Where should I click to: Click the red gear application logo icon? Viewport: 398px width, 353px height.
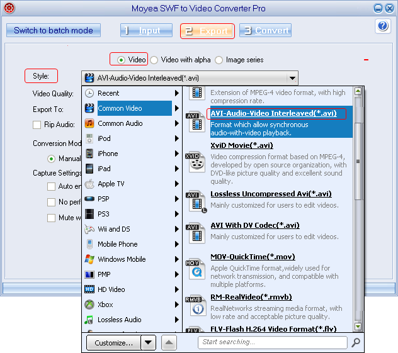click(9, 8)
